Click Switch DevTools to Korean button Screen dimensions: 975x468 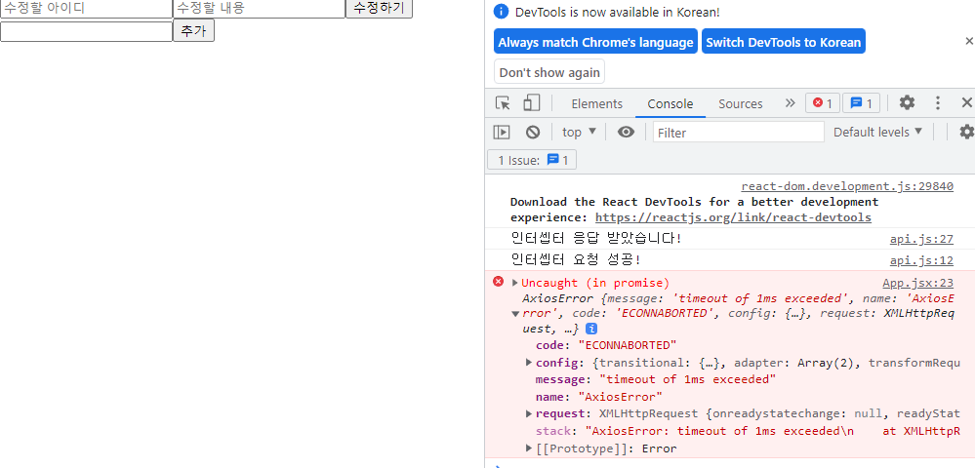coord(784,42)
